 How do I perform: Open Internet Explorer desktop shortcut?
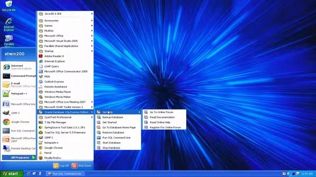tap(9, 25)
